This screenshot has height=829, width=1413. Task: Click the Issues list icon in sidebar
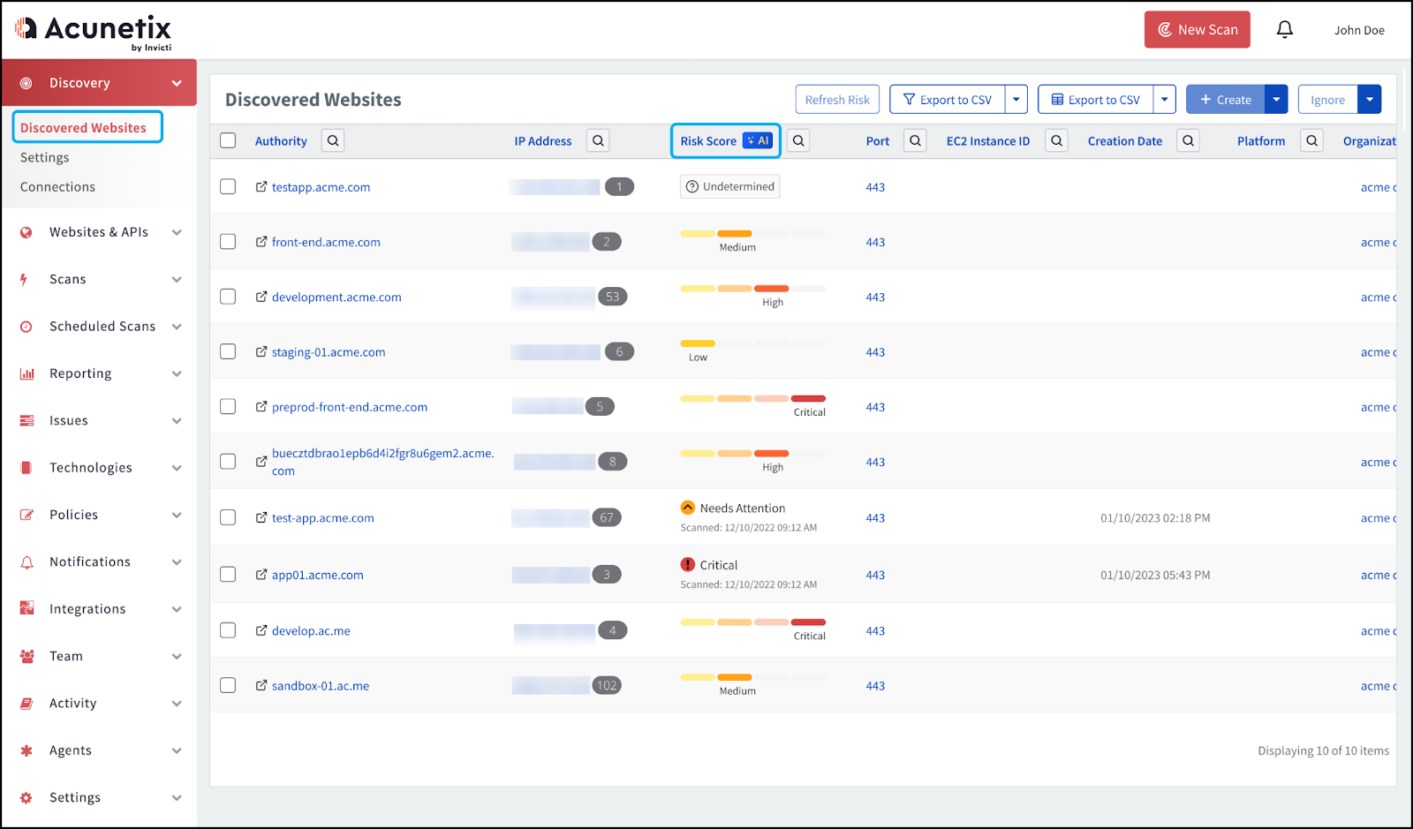click(27, 420)
